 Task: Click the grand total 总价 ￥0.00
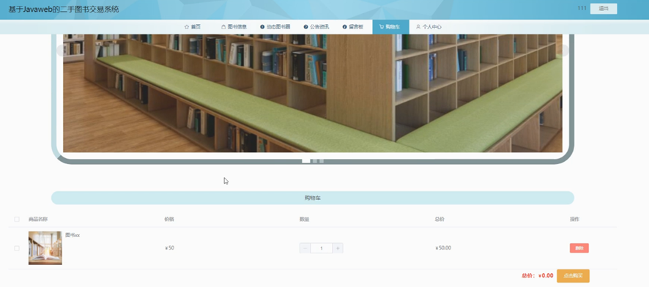(x=537, y=276)
